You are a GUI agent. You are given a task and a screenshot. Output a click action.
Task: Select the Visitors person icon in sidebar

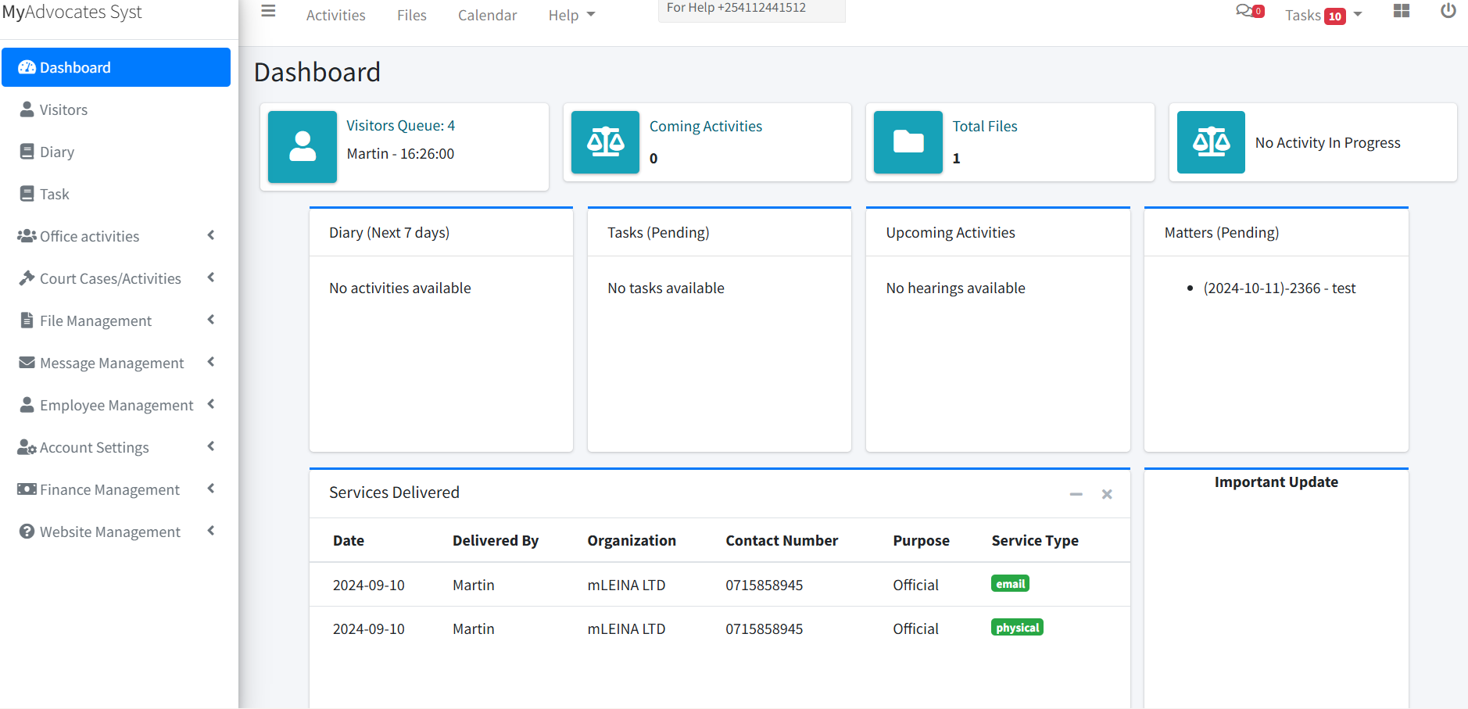coord(28,109)
